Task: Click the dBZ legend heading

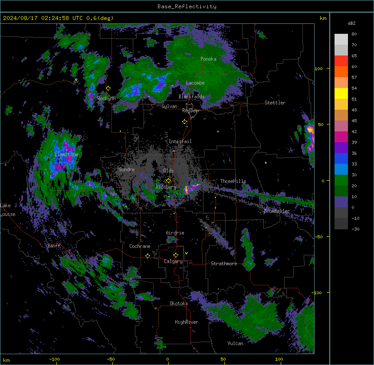Action: pos(351,23)
